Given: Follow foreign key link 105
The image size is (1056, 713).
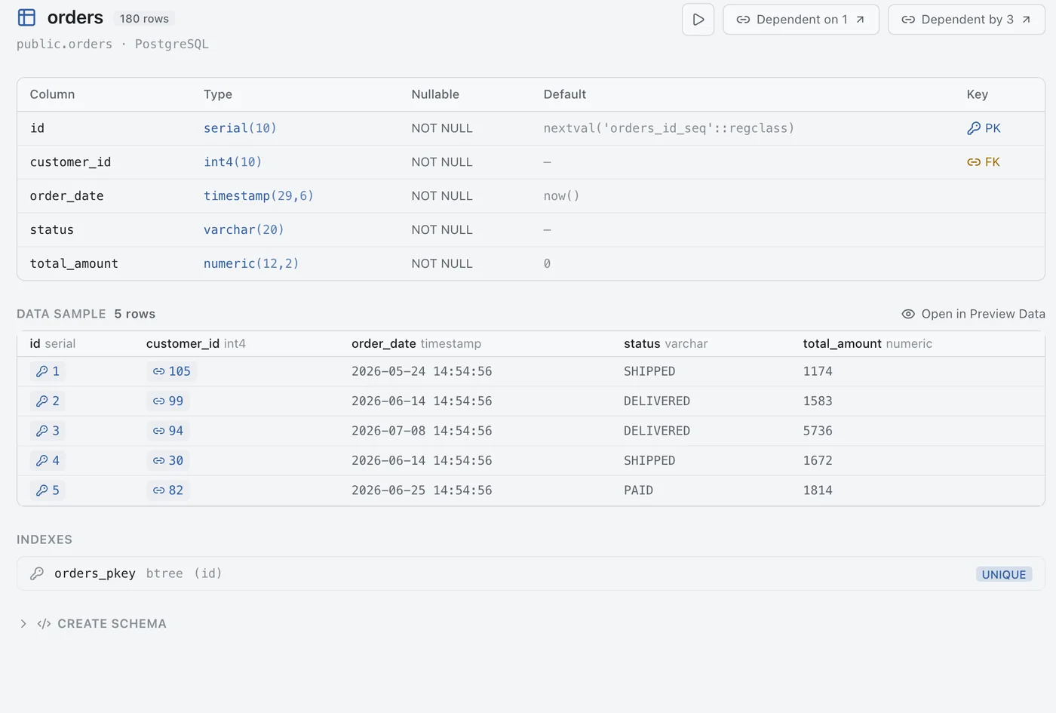Looking at the screenshot, I should click(x=171, y=371).
